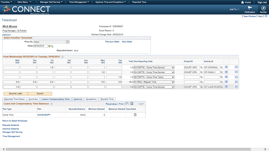The image size is (269, 151).
Task: Expand the Favorites menu
Action: [6, 2]
